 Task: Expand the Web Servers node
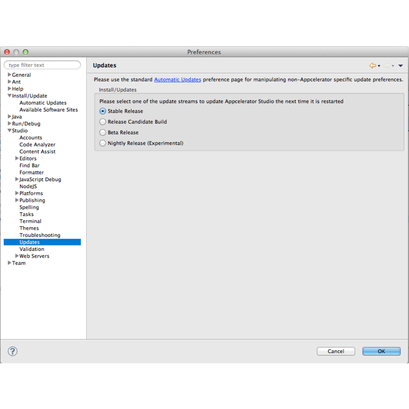click(17, 256)
